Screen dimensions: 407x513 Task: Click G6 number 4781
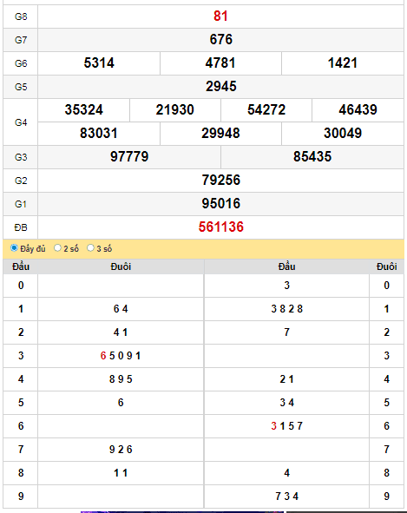(x=220, y=63)
